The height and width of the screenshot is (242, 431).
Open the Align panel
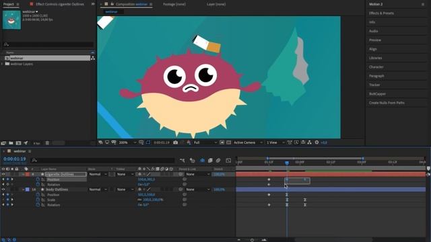click(372, 49)
